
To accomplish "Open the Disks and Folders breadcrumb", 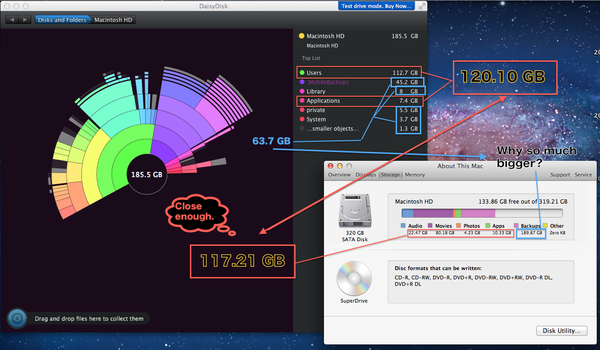I will point(61,20).
